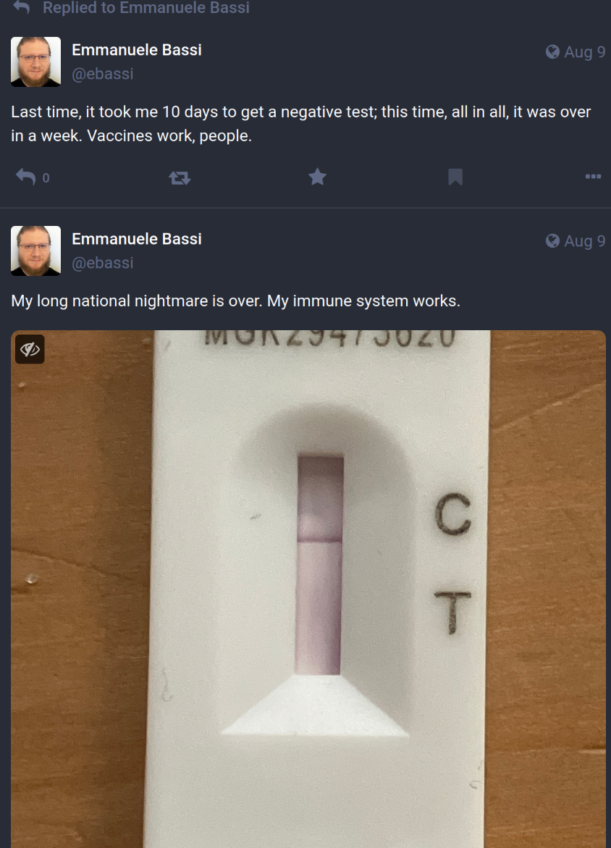This screenshot has width=611, height=848.
Task: Open @ebassi handle in first post
Action: (103, 74)
